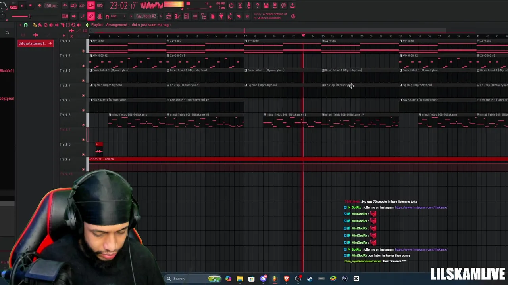508x285 pixels.
Task: Open the Piano roll view icon
Action: pyautogui.click(x=177, y=16)
